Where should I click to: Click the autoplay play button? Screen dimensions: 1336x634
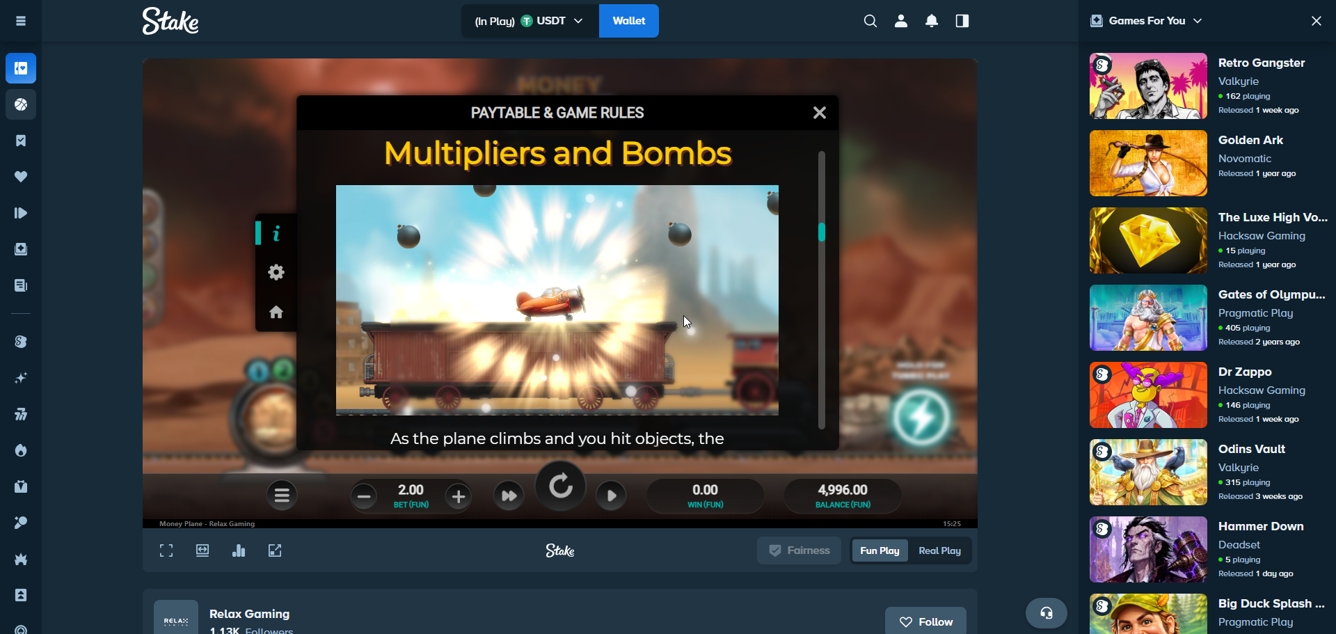tap(611, 496)
